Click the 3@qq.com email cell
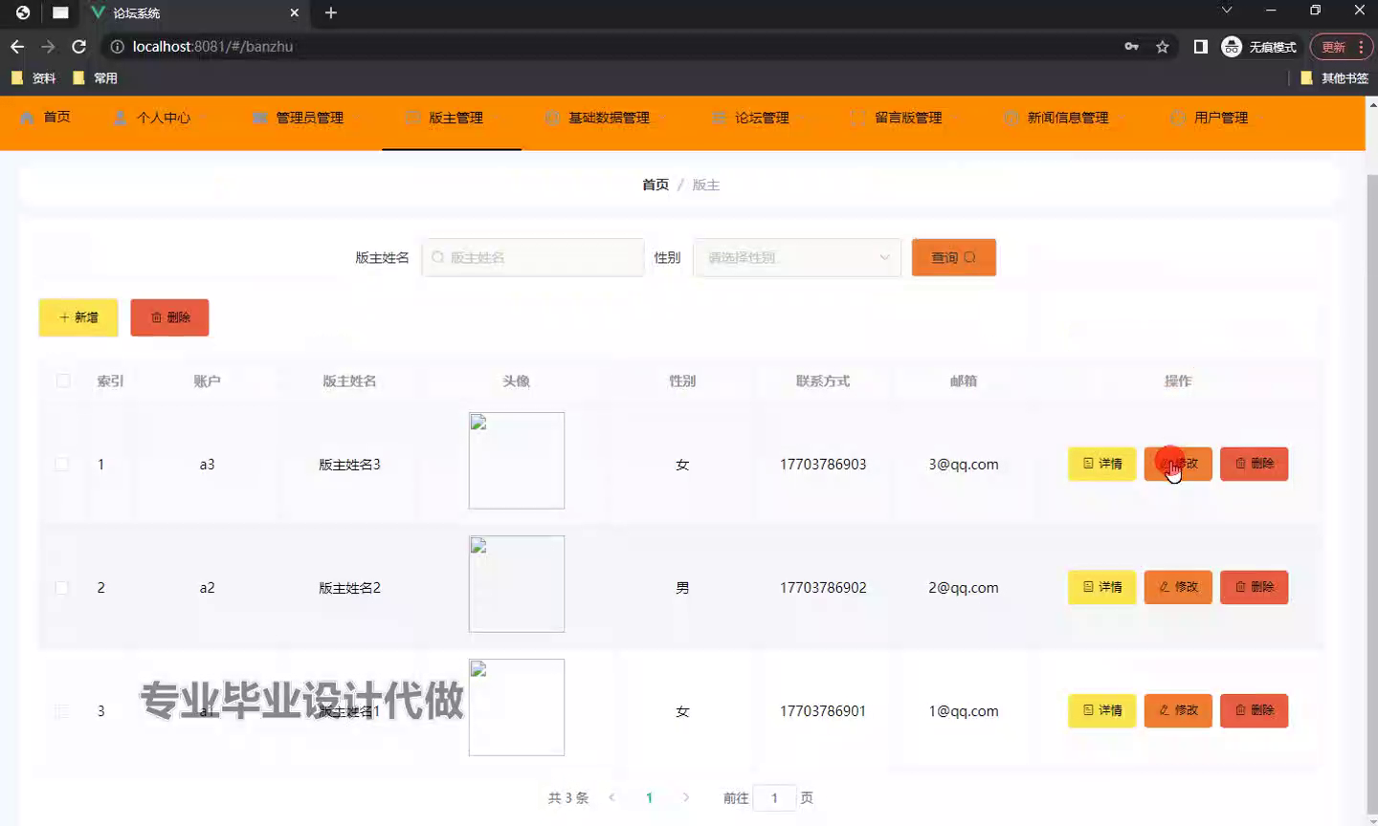1378x826 pixels. tap(964, 464)
